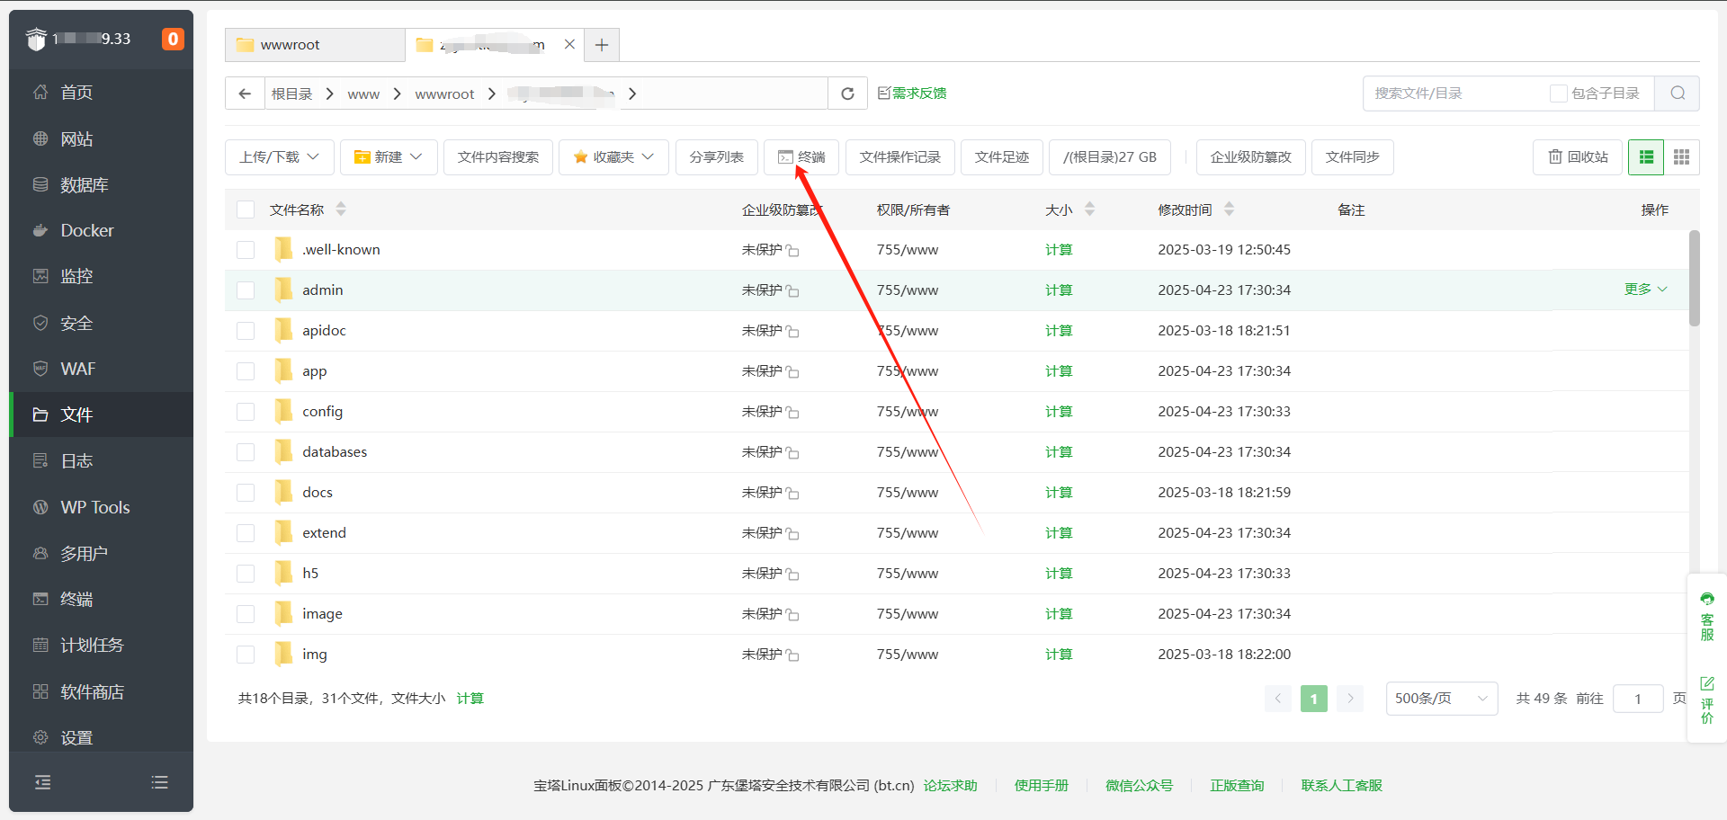Expand the Upload/Download (上传/下载) dropdown
The height and width of the screenshot is (820, 1727).
click(279, 157)
